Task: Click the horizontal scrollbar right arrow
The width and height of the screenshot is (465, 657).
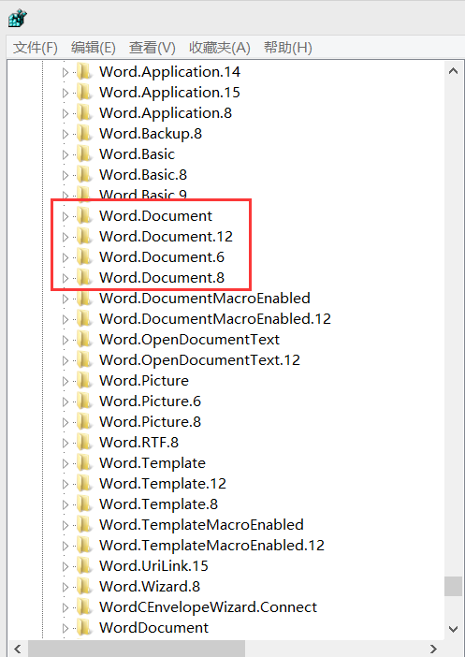Action: pos(433,649)
